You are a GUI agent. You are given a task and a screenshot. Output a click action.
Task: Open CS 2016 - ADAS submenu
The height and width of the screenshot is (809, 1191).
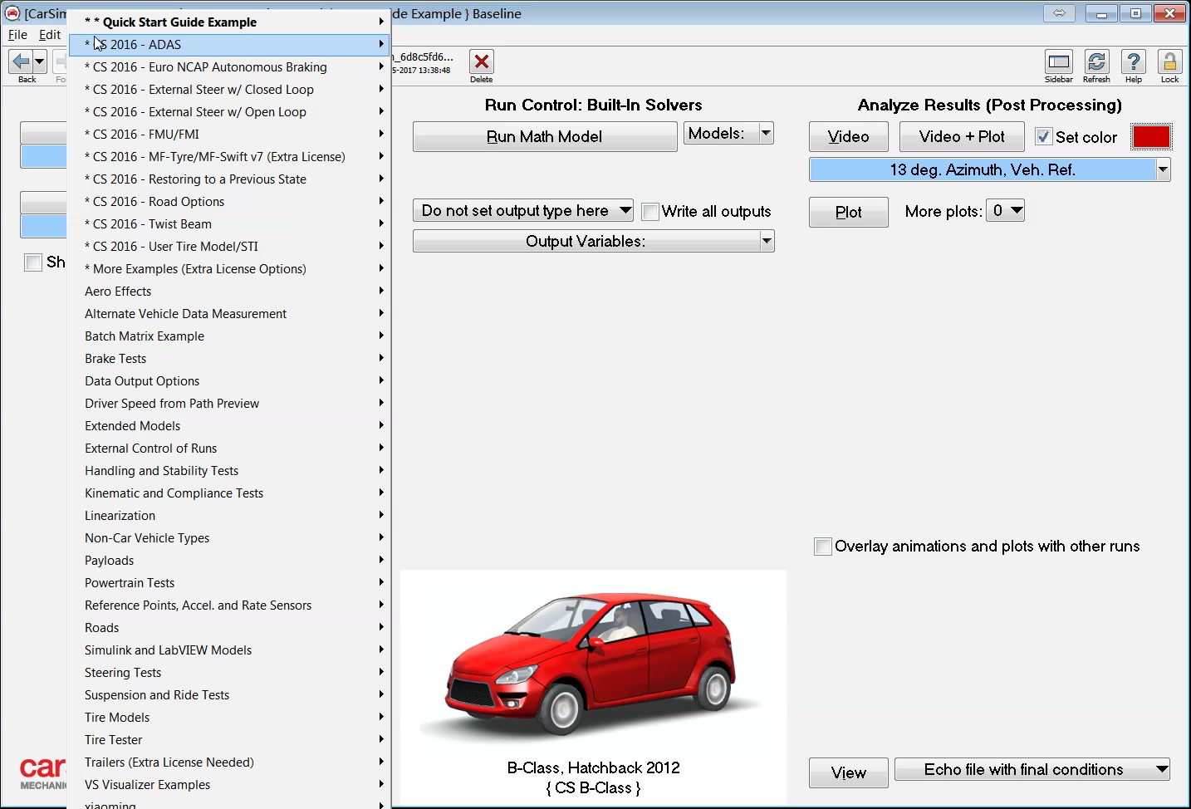click(x=229, y=45)
